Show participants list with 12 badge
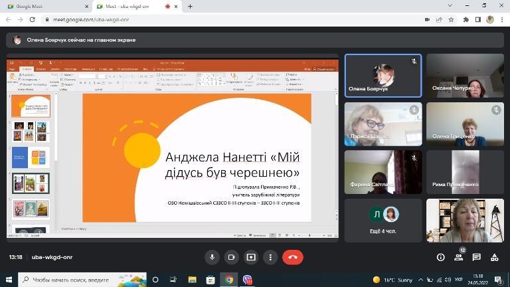This screenshot has width=510, height=287. pos(459,257)
